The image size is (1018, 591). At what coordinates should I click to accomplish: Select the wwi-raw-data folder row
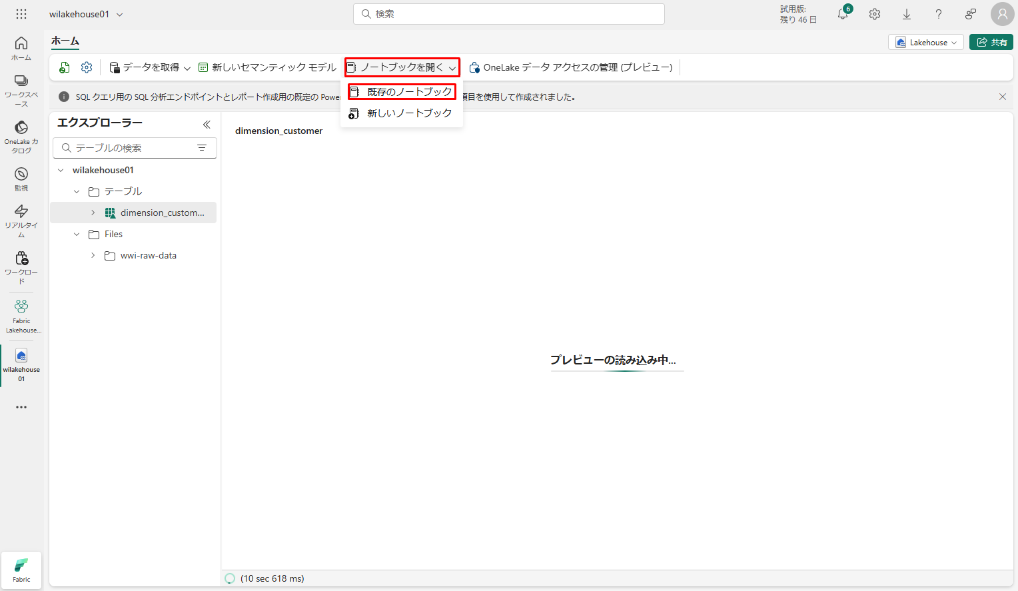point(133,256)
